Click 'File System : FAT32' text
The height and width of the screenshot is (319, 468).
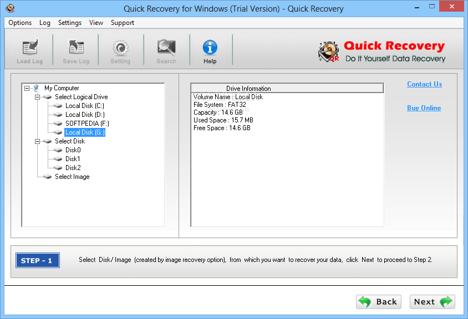coord(220,105)
